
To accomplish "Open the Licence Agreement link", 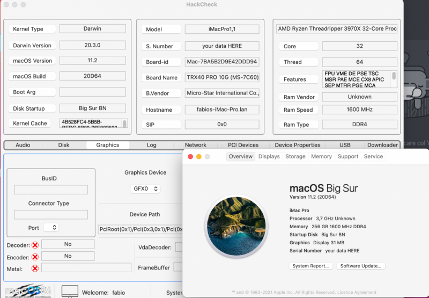I will point(357,292).
